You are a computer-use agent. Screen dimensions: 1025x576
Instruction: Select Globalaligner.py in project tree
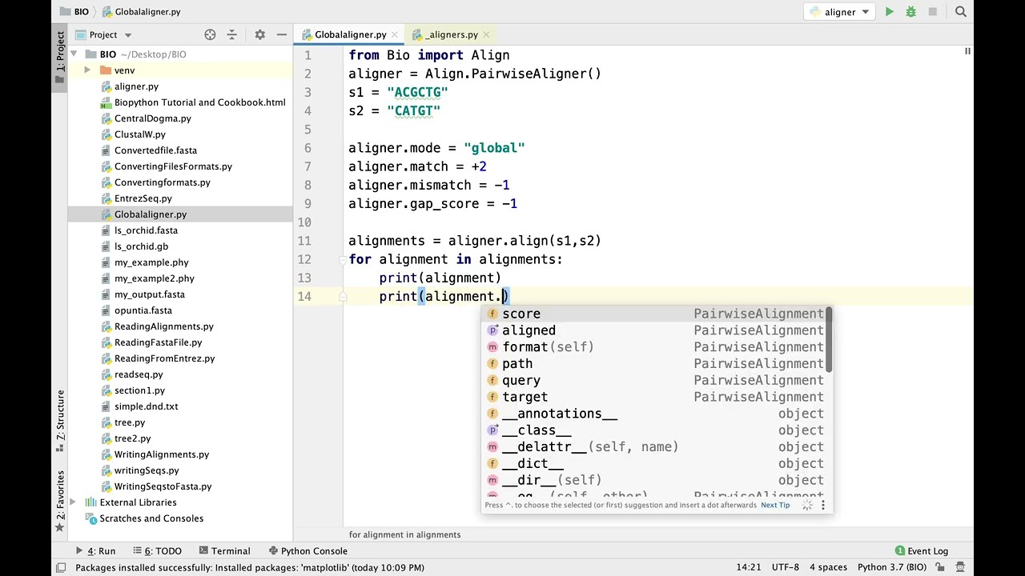point(150,214)
